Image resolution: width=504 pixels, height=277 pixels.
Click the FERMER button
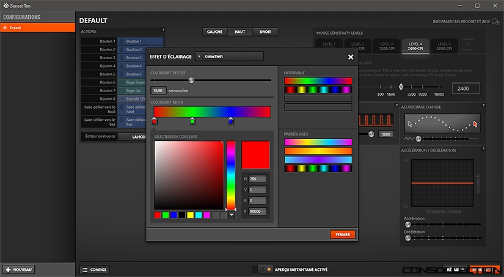pos(343,234)
